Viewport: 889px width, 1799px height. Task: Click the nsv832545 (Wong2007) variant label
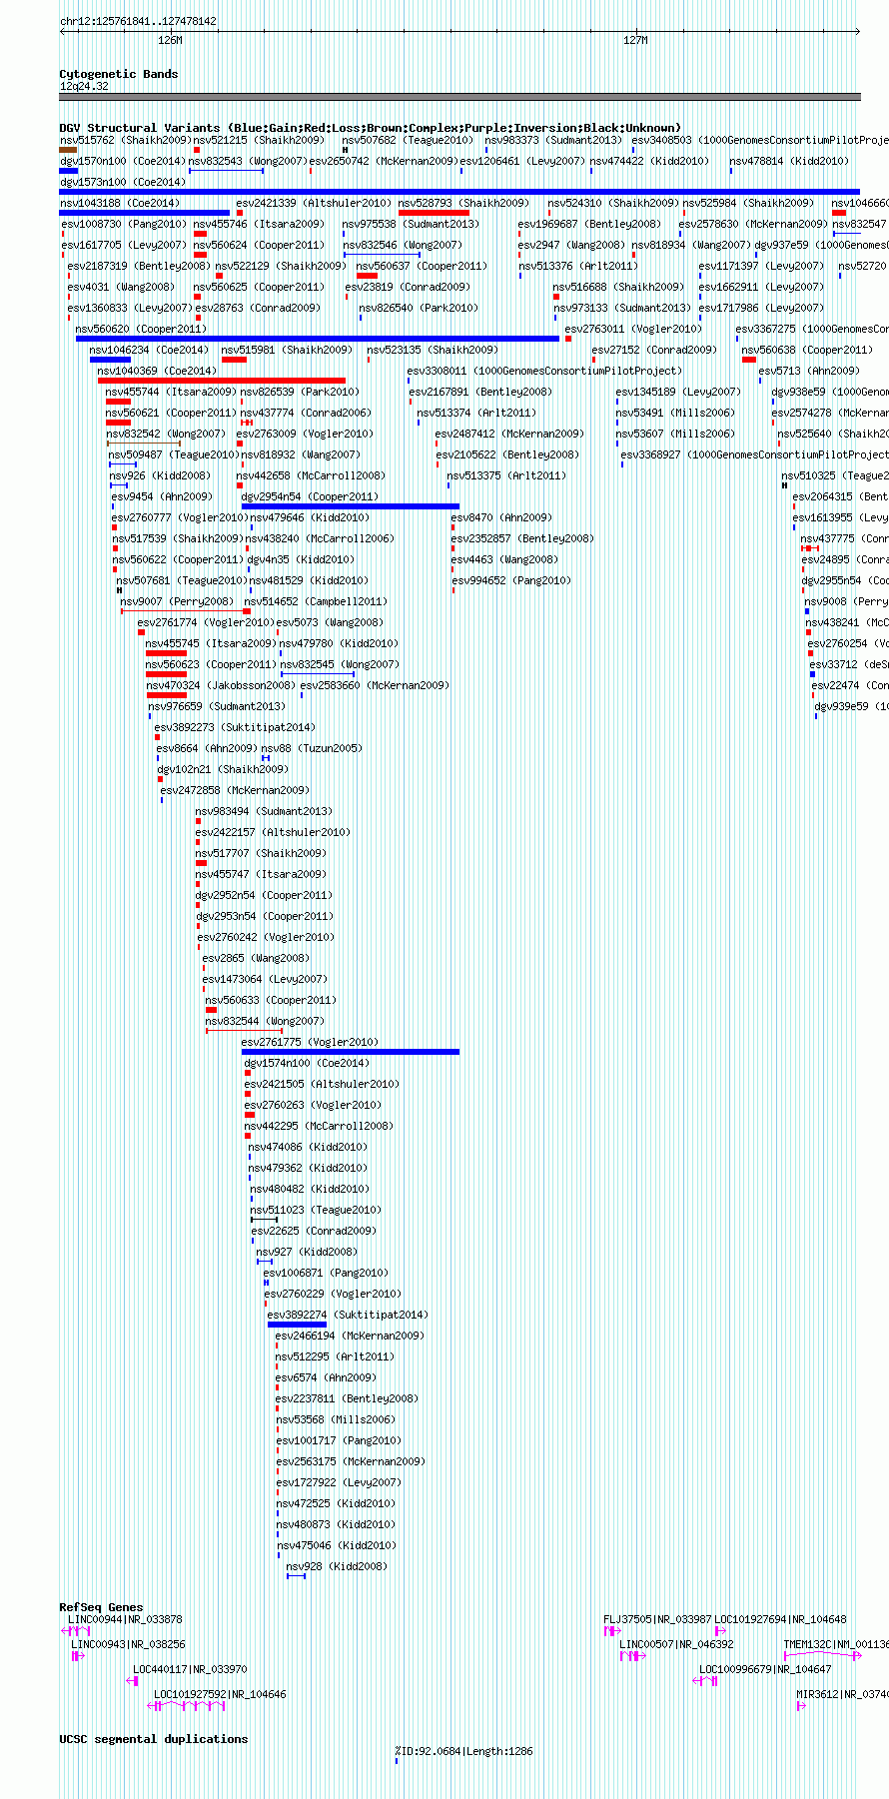(x=340, y=664)
